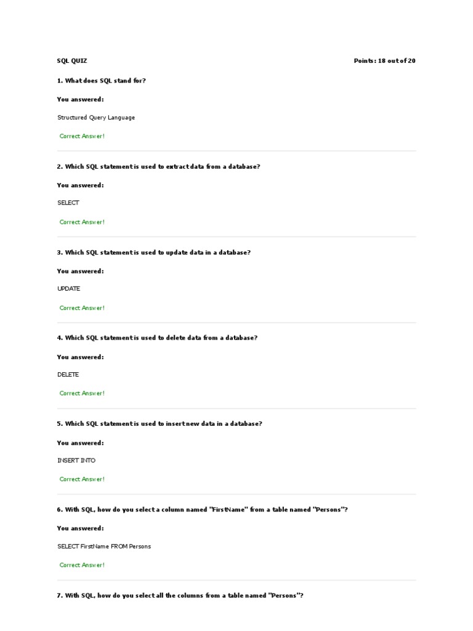Click Correct Answer! below the UPDATE answer

click(82, 307)
